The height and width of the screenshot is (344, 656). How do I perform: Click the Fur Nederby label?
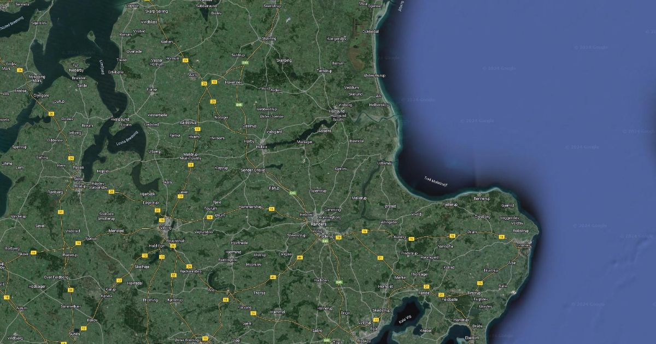click(77, 68)
